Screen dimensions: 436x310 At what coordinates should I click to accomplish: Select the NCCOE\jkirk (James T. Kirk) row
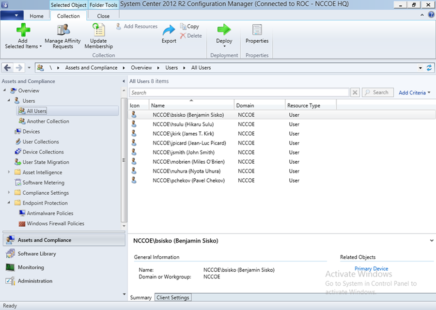click(281, 134)
